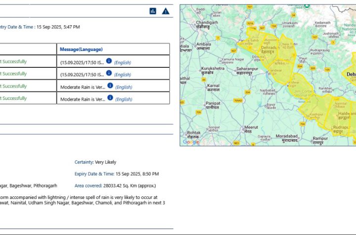Screen dimensions: 356x235
Task: Open English link in first message row
Action: click(123, 62)
